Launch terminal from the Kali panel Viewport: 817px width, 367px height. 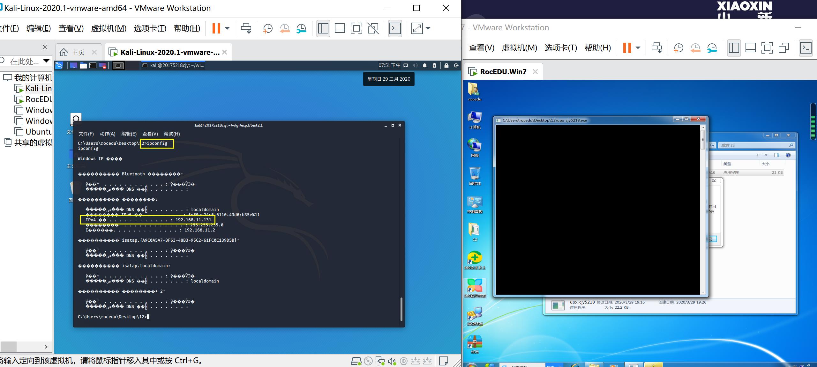[93, 65]
